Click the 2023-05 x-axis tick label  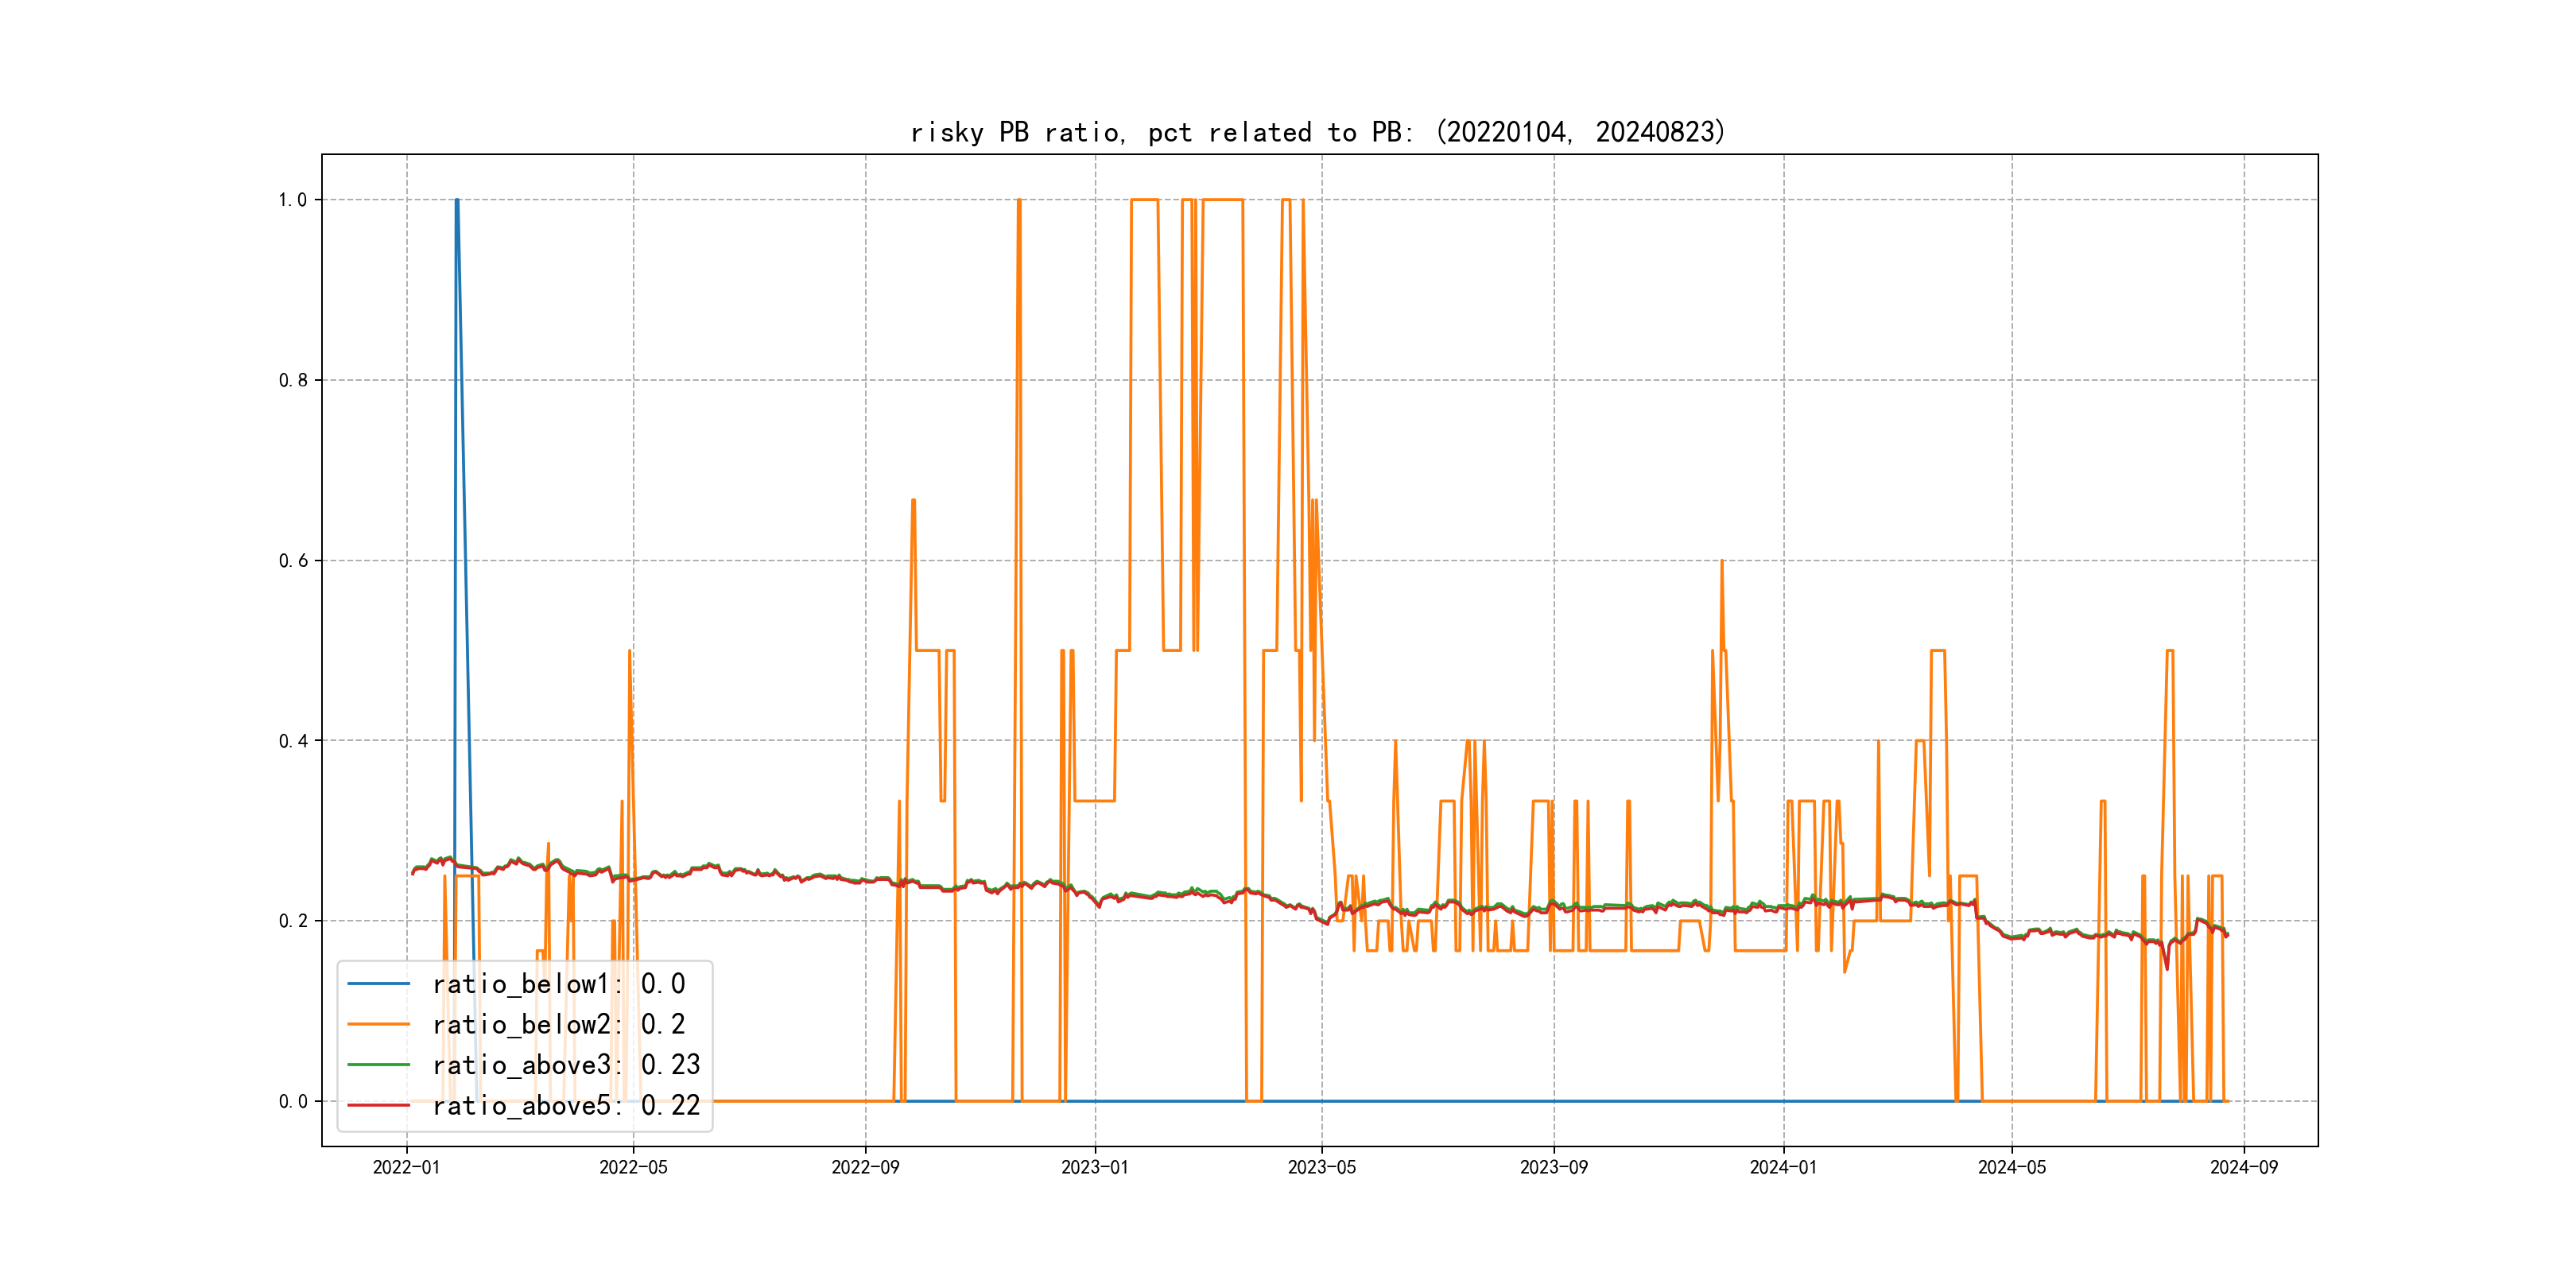tap(1321, 1168)
